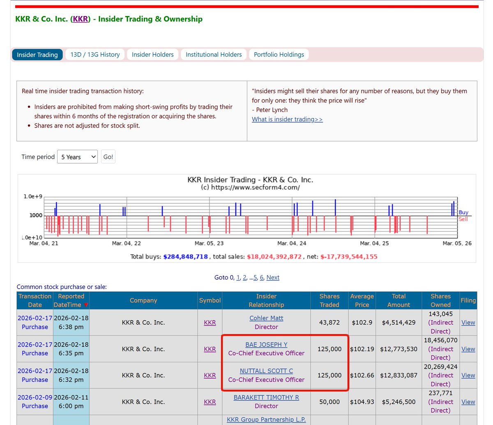Switch to the 13D / 13G History tab
This screenshot has height=425, width=493.
[x=95, y=54]
